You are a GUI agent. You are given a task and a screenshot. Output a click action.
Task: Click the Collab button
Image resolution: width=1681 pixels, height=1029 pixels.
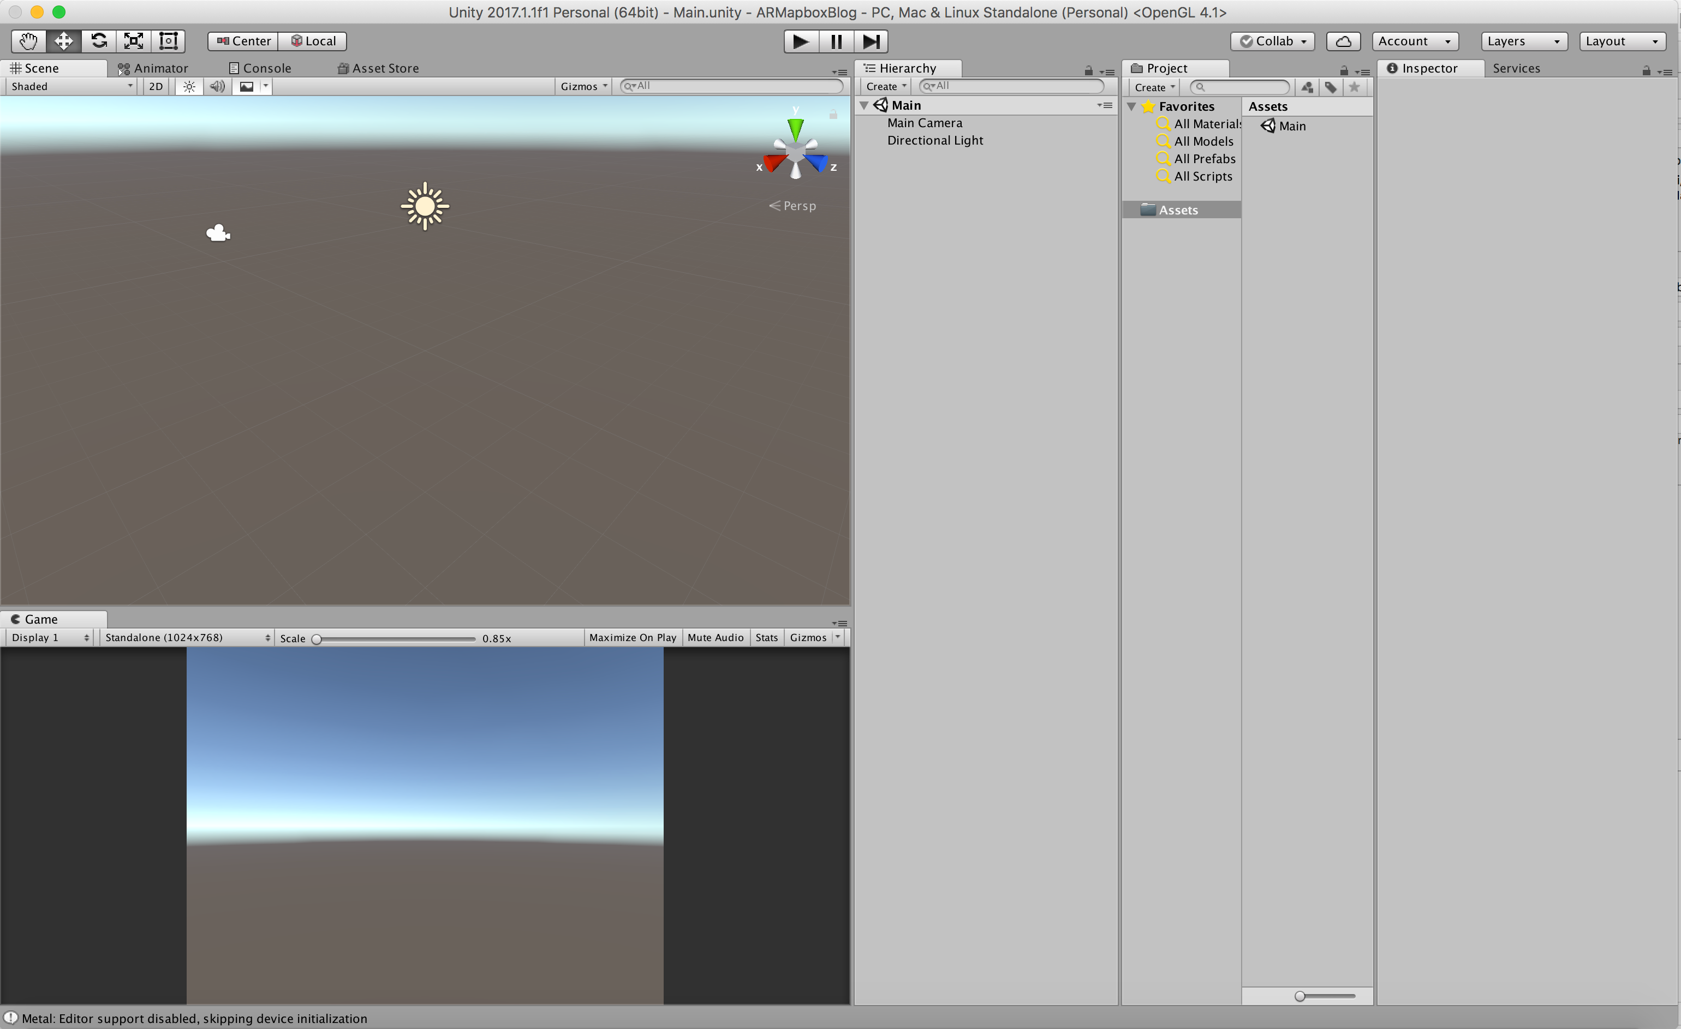click(x=1272, y=41)
